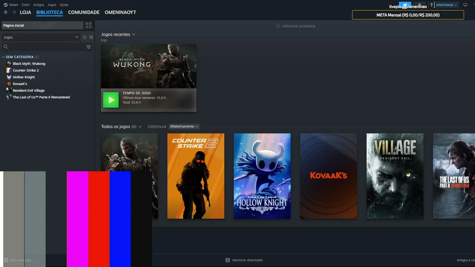Open the Counter-Strike 2 game cover

(196, 176)
